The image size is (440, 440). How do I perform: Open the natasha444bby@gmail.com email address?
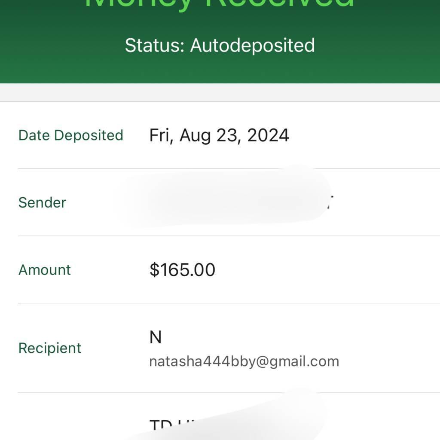coord(244,361)
